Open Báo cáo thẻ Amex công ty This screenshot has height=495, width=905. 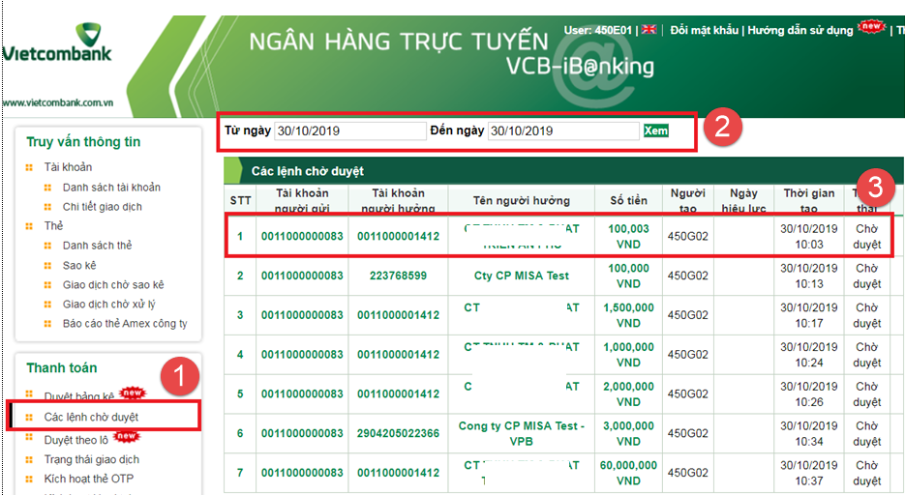pyautogui.click(x=125, y=324)
